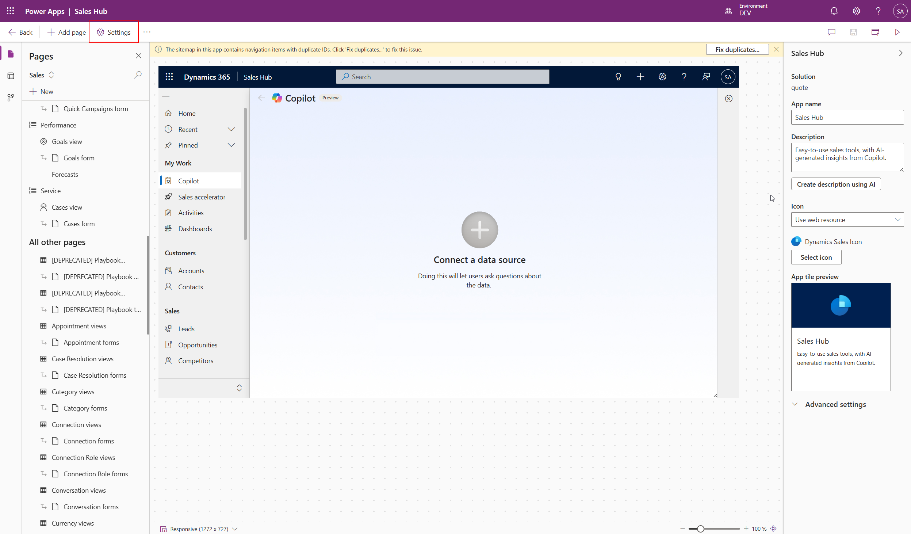
Task: Click the SA avatar in the preview header
Action: click(x=728, y=77)
